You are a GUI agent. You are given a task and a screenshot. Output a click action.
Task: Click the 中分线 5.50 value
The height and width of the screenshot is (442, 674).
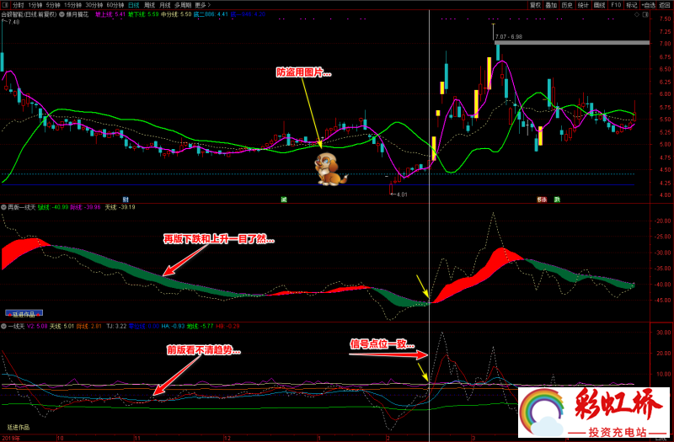click(176, 14)
